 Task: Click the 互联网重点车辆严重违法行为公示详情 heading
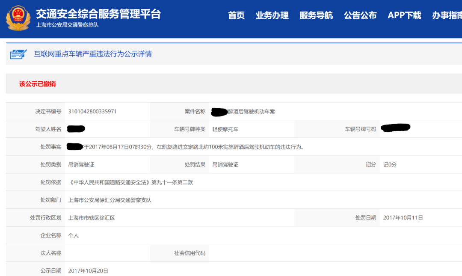93,54
